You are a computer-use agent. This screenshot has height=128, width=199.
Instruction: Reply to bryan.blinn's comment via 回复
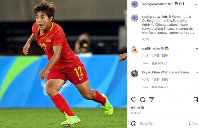(x=165, y=79)
